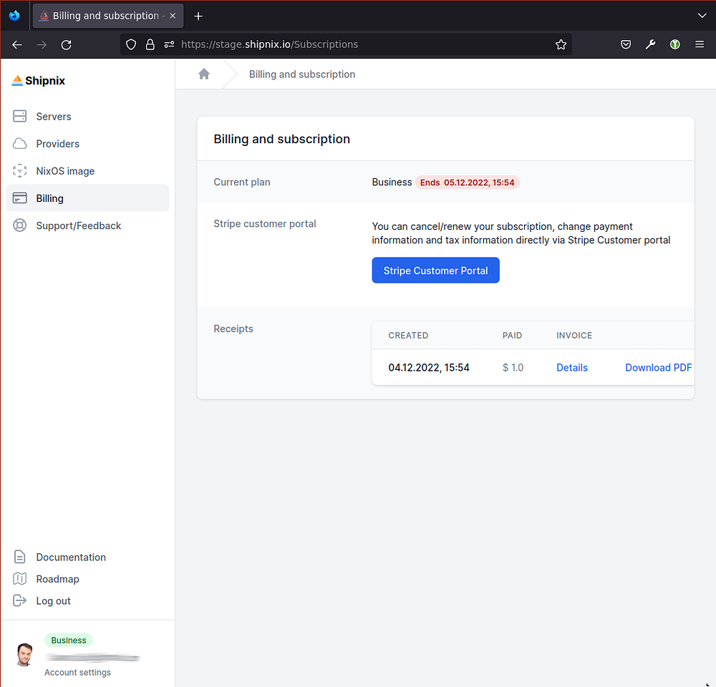Click the Stripe Customer Portal button
Viewport: 716px width, 687px height.
point(435,271)
